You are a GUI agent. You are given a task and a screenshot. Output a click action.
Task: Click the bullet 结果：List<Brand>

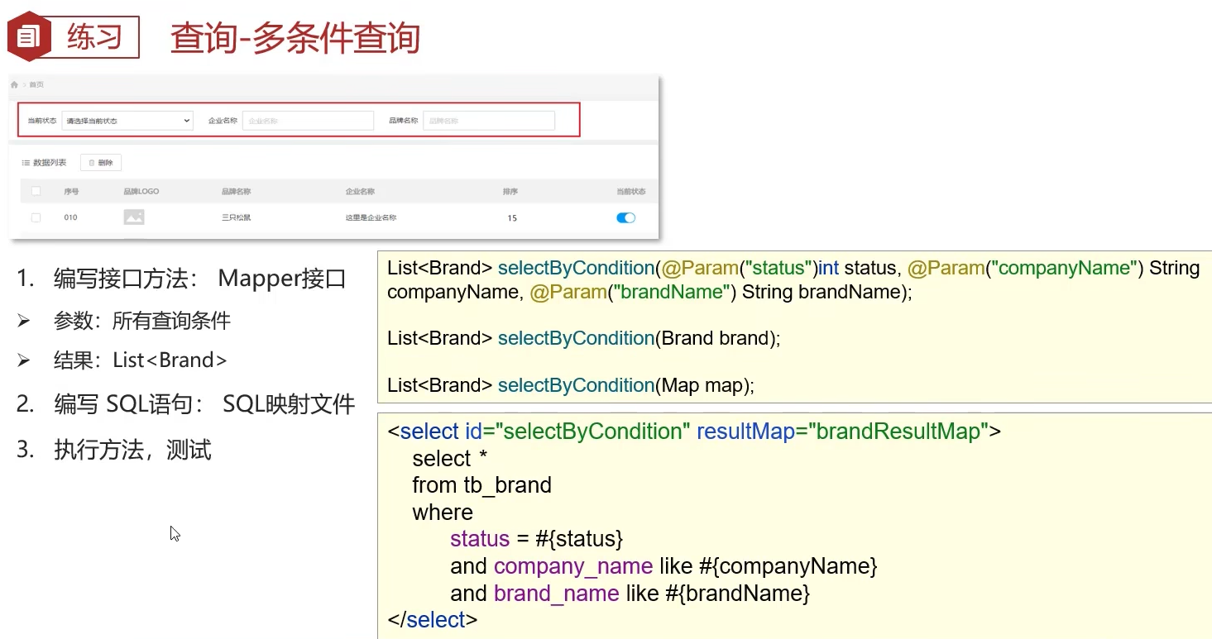[x=140, y=360]
